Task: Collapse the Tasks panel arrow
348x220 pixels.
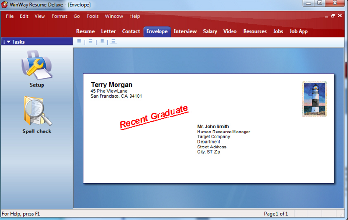Action: (9, 42)
